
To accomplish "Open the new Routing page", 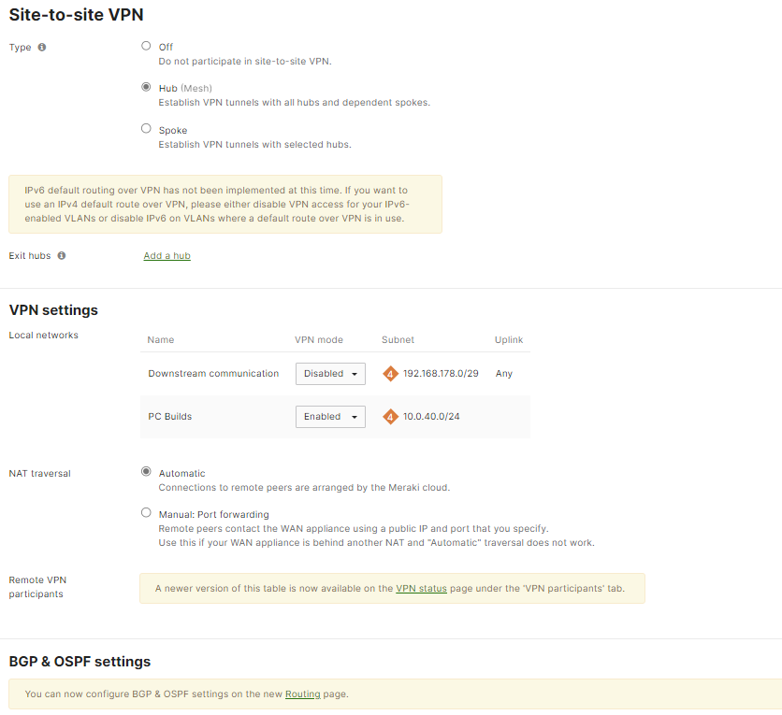I will tap(302, 694).
